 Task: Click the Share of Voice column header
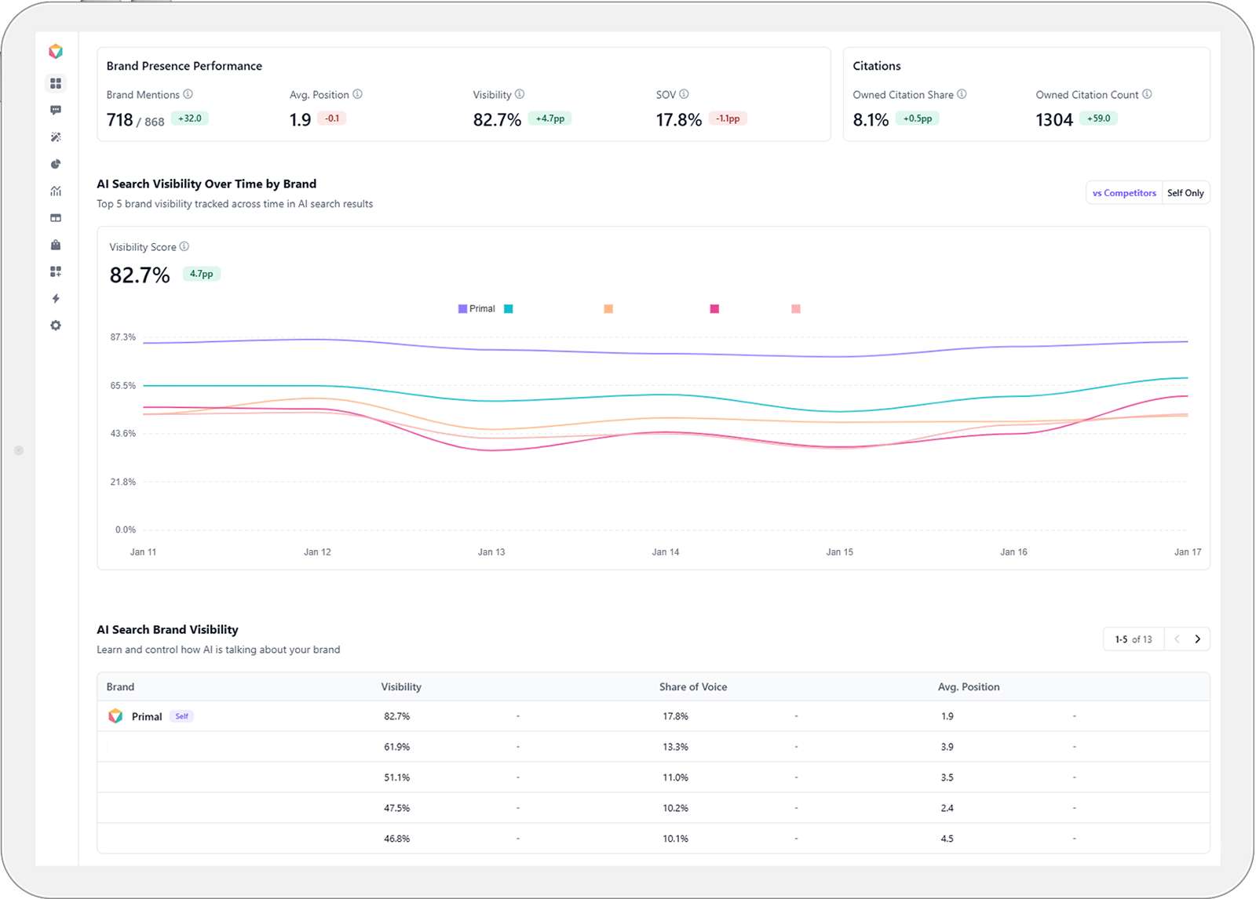point(693,687)
